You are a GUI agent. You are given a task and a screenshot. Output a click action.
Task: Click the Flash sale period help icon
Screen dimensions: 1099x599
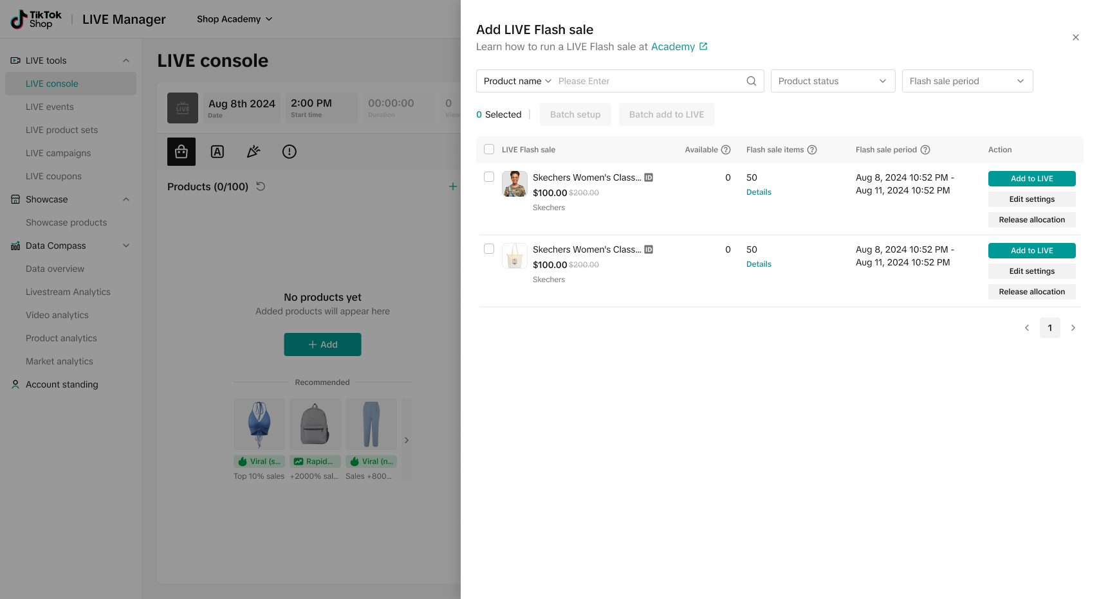(925, 150)
